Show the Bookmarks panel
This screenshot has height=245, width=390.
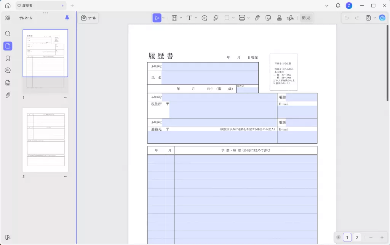pos(8,58)
